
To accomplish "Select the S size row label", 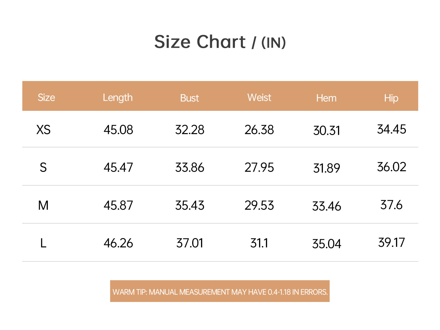I will coord(43,167).
